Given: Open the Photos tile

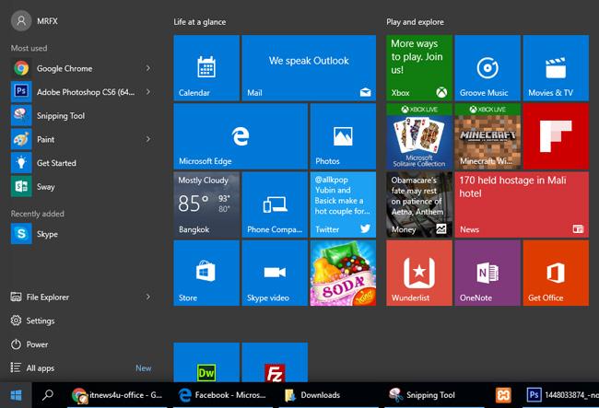Looking at the screenshot, I should tap(343, 136).
